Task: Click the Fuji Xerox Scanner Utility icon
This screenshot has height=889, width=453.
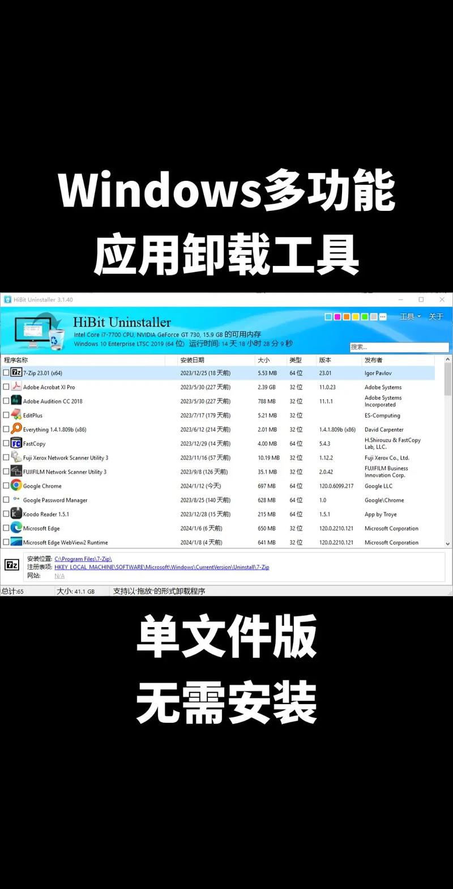Action: pos(16,458)
